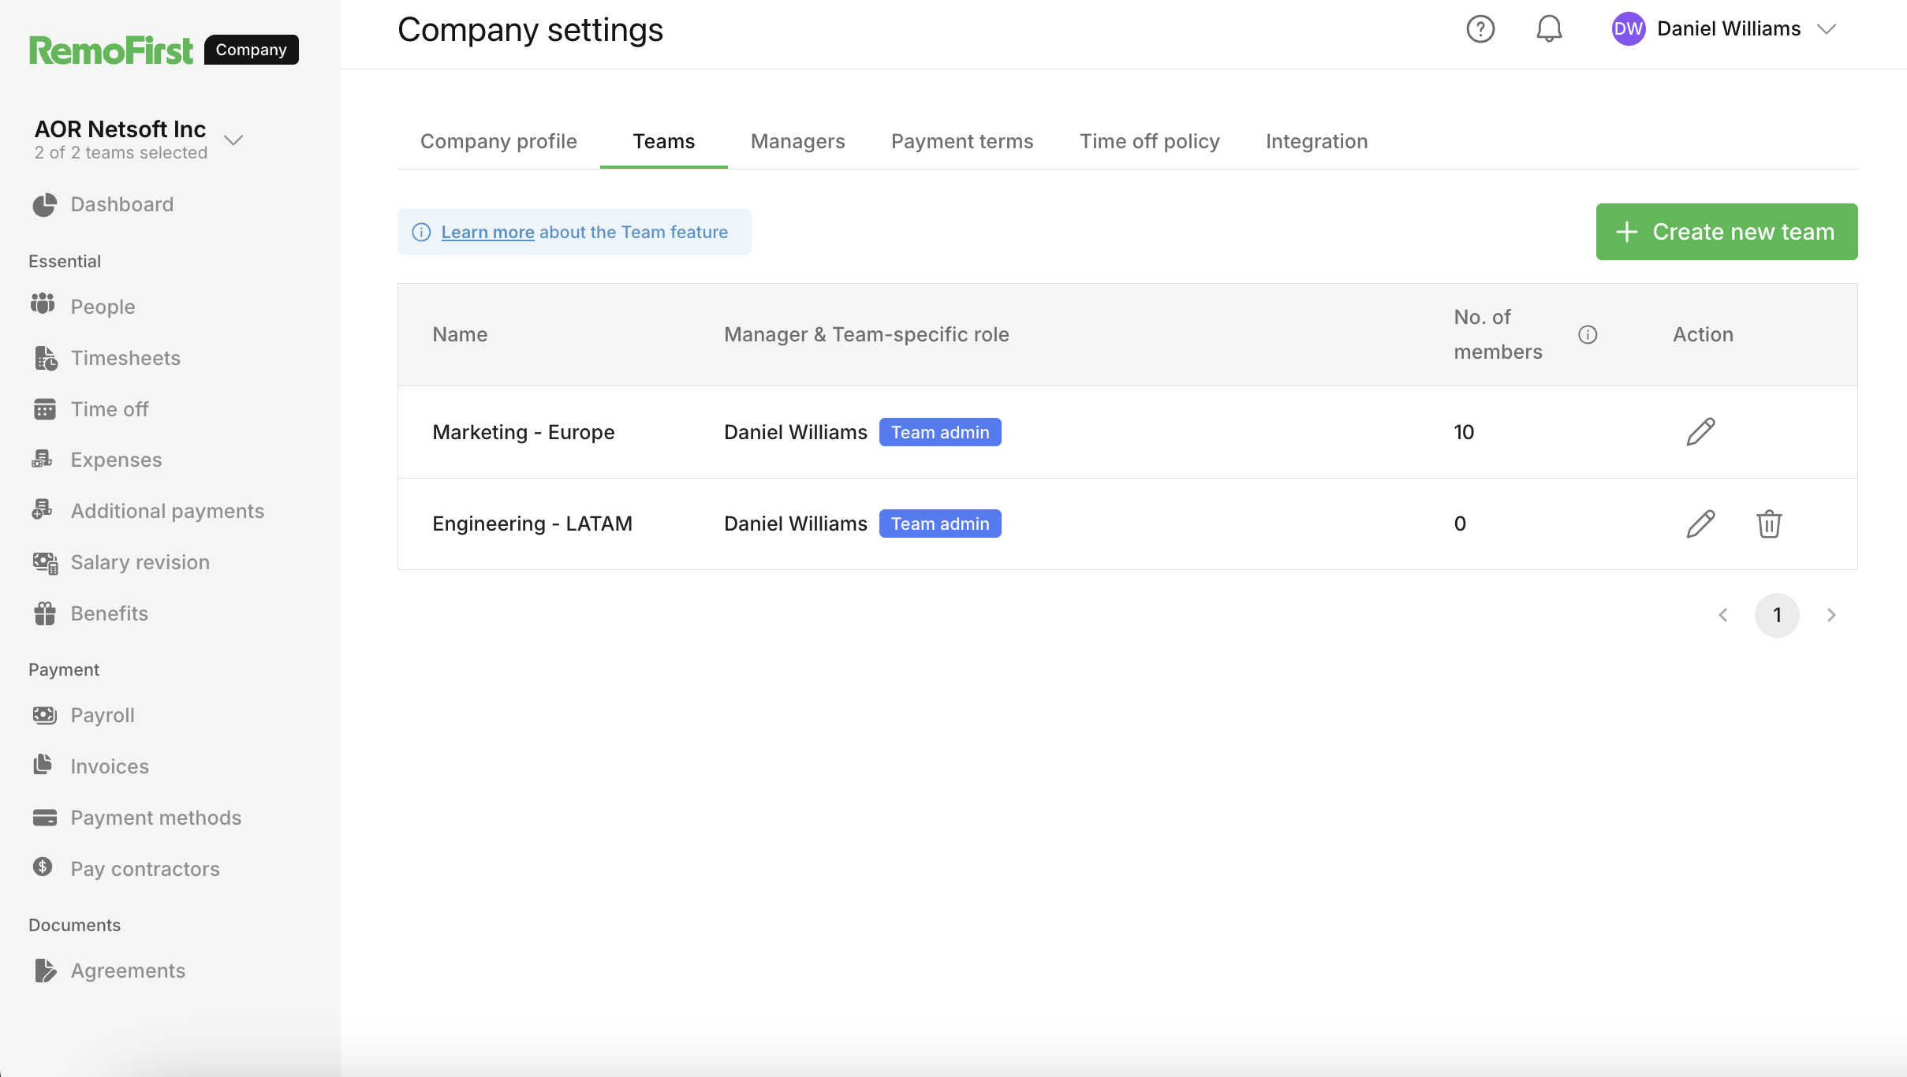Click Daniel Williams in Marketing - Europe row
1907x1077 pixels.
(796, 432)
